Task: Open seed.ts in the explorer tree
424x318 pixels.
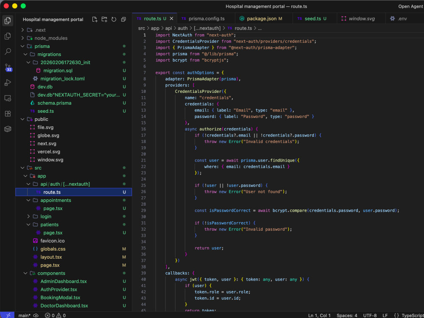Action: tap(73, 111)
